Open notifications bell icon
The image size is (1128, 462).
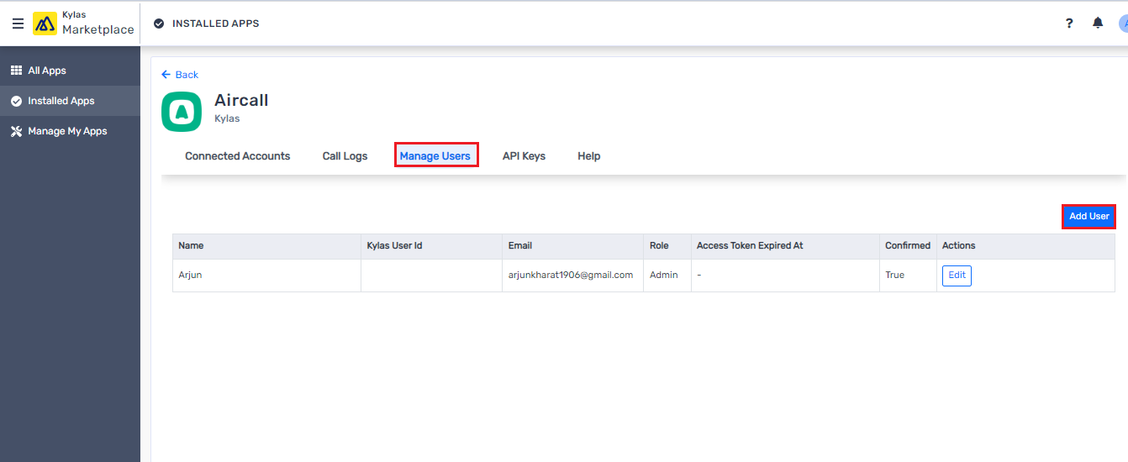[x=1098, y=24]
